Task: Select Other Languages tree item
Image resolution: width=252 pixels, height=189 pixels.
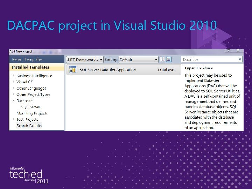Action: [31, 88]
